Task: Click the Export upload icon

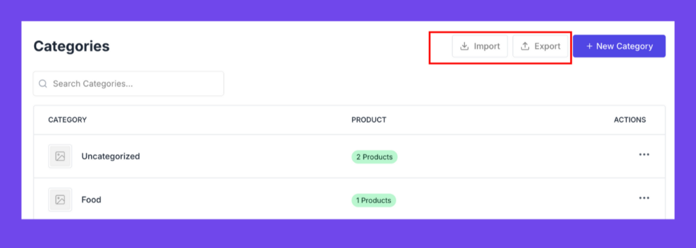Action: coord(525,46)
